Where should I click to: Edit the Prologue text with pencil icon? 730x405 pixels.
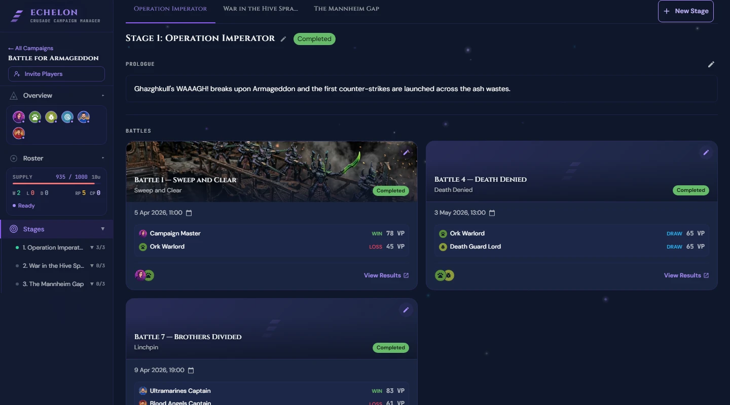tap(711, 64)
